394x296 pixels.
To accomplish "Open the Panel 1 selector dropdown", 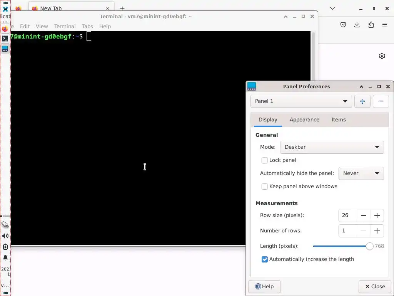I will coord(301,101).
